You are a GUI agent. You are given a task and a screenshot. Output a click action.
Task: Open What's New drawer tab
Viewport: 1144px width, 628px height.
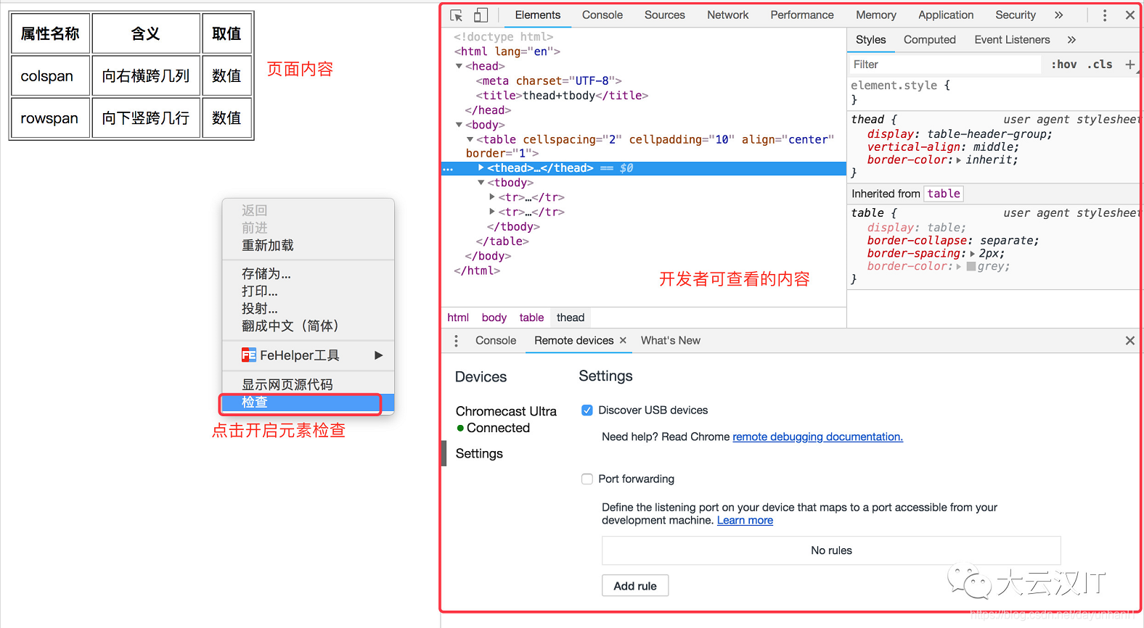coord(670,341)
